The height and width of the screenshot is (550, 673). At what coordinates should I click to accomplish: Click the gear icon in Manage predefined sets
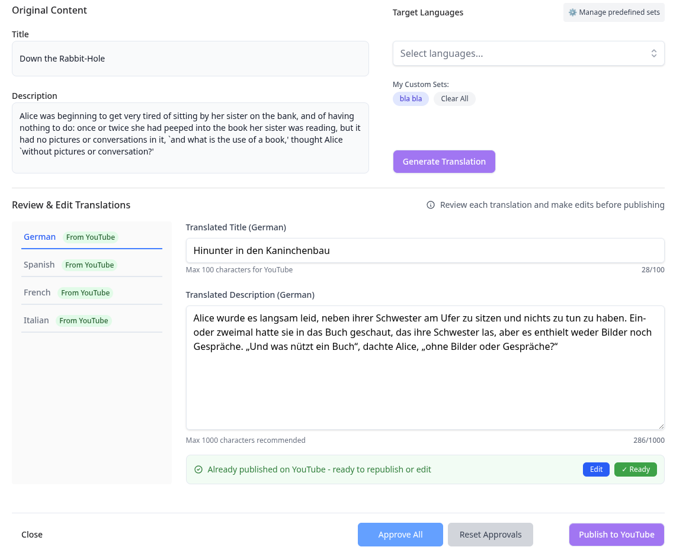coord(572,12)
